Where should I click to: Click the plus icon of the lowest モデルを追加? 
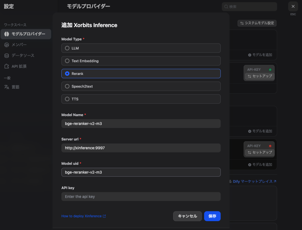(x=250, y=165)
